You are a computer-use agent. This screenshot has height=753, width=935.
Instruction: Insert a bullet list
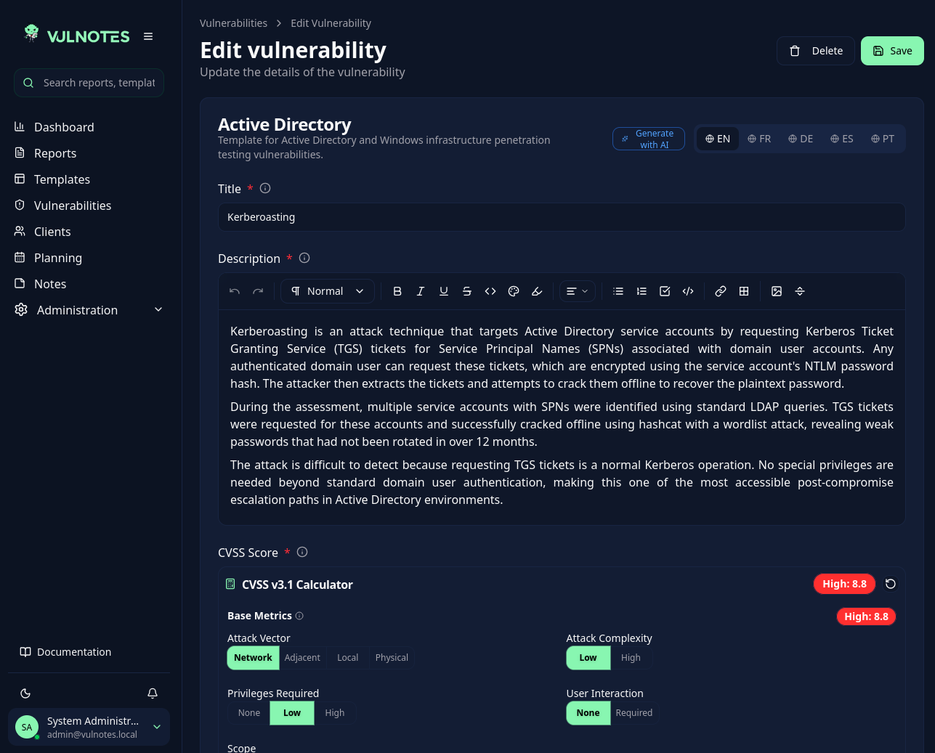(618, 291)
